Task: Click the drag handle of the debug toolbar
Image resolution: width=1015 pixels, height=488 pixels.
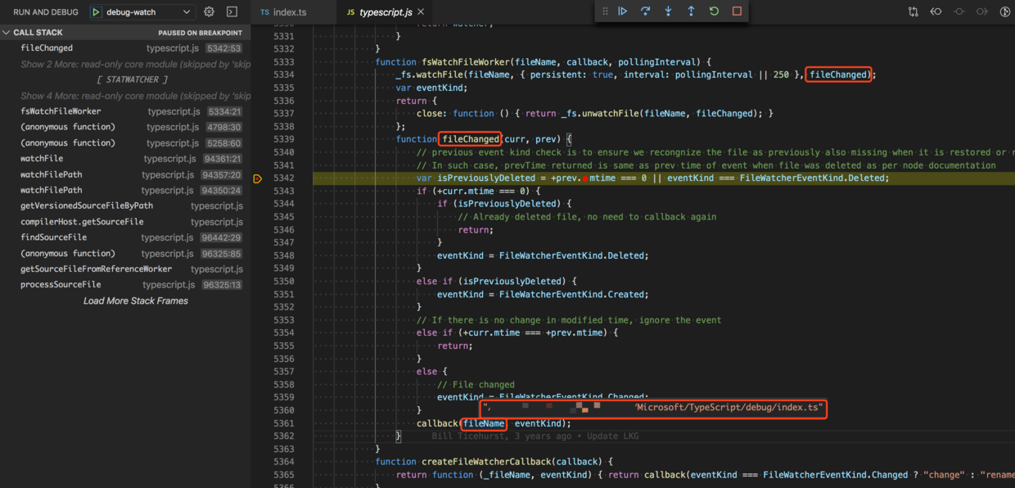Action: pyautogui.click(x=604, y=11)
